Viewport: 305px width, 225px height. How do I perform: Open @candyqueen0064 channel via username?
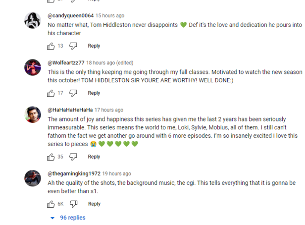click(x=70, y=16)
